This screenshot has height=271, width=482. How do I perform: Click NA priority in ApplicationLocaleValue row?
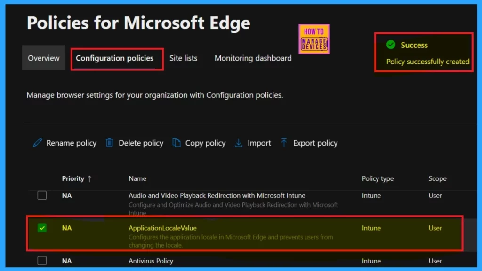pos(67,228)
